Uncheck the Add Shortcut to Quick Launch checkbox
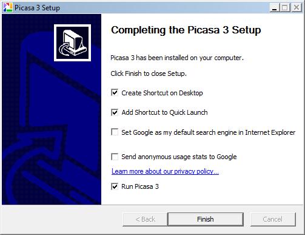 tap(115, 112)
